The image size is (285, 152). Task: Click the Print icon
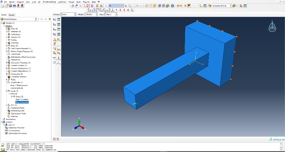coord(14,6)
